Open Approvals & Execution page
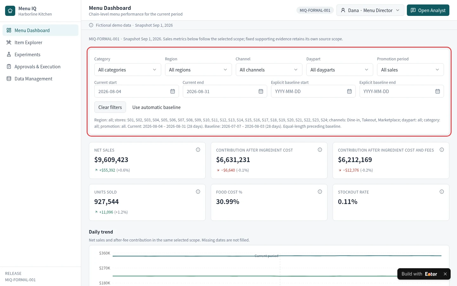 tap(40, 66)
